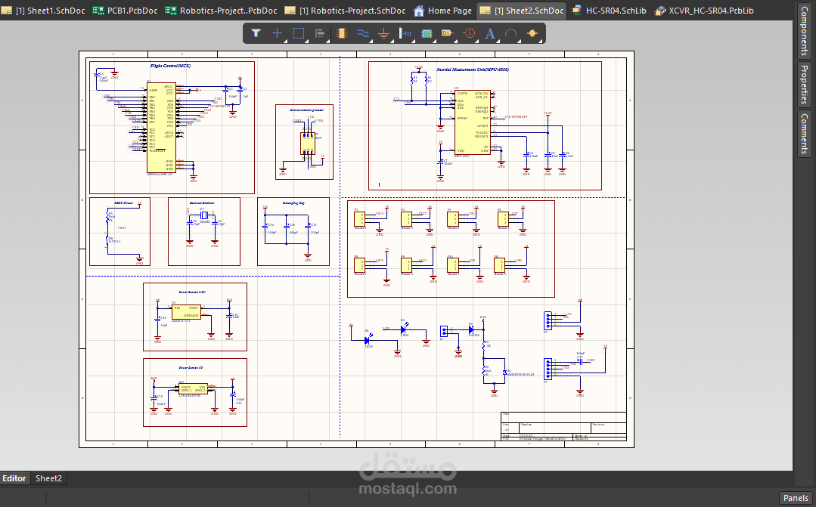This screenshot has height=507, width=816.
Task: Select the Move objects plus-cross tool
Action: (x=277, y=33)
